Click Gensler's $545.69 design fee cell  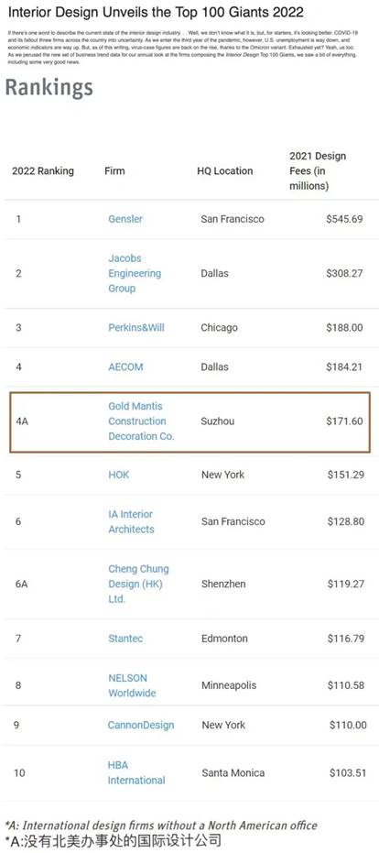click(344, 219)
